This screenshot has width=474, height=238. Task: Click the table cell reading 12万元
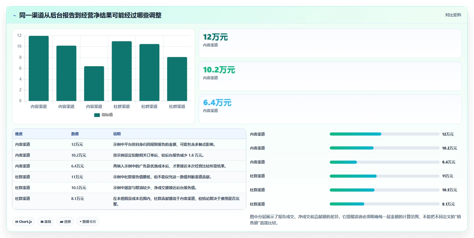77,144
